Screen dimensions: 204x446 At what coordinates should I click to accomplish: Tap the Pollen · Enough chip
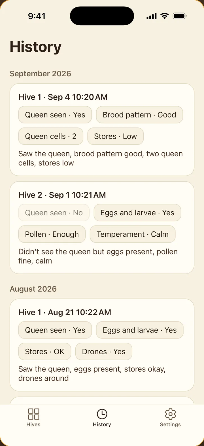(x=52, y=234)
